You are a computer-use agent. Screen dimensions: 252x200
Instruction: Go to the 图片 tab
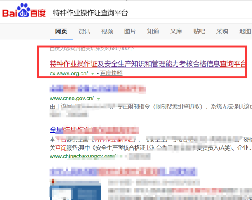(x=130, y=31)
